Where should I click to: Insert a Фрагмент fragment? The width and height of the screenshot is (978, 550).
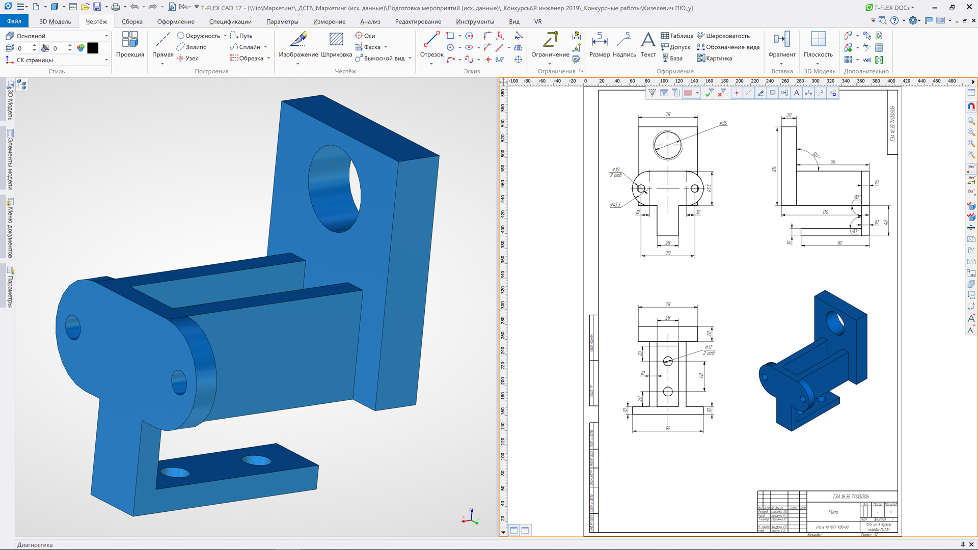(781, 45)
